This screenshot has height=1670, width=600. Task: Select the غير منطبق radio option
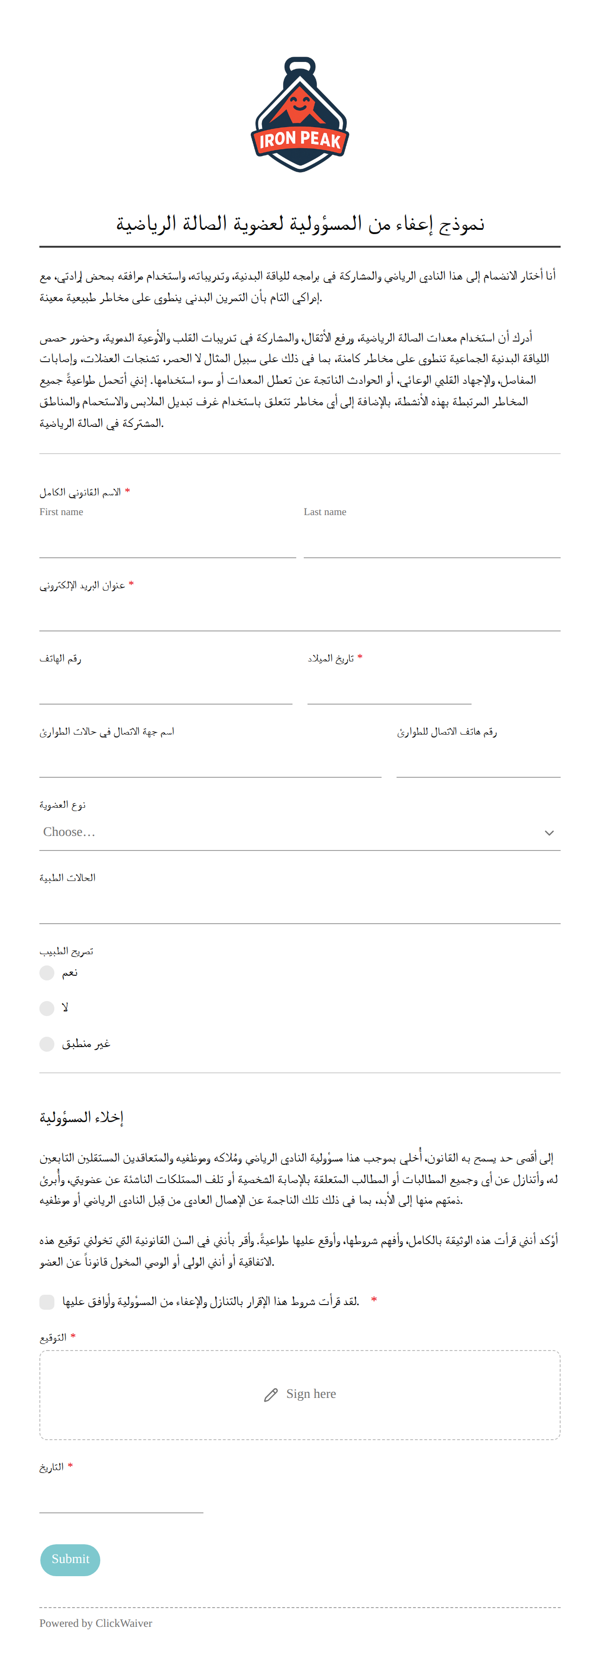(x=47, y=1044)
